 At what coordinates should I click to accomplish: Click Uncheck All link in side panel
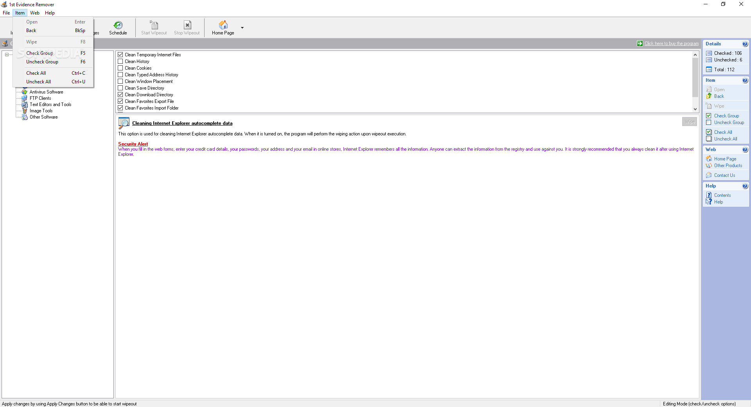click(726, 139)
